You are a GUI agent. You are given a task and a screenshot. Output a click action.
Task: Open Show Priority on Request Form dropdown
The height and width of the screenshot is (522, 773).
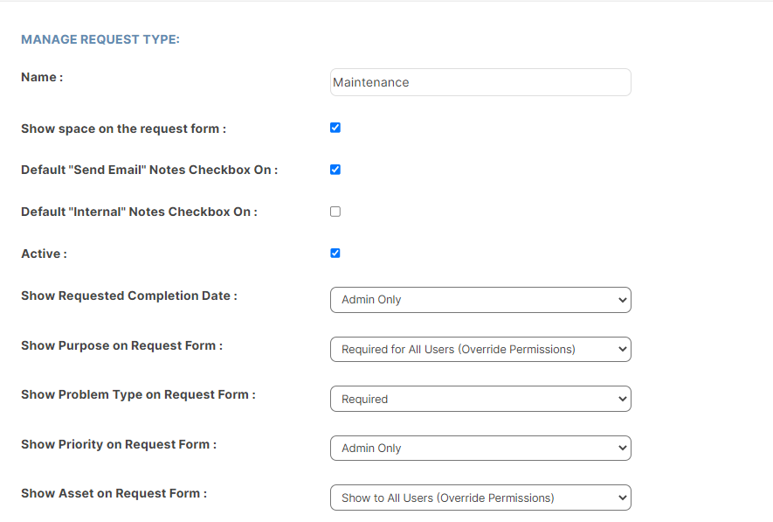[x=480, y=448]
